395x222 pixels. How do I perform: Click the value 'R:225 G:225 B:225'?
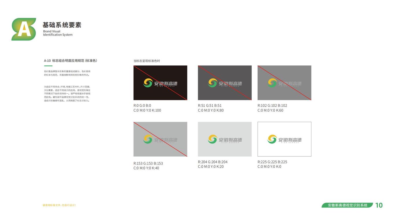(x=272, y=162)
